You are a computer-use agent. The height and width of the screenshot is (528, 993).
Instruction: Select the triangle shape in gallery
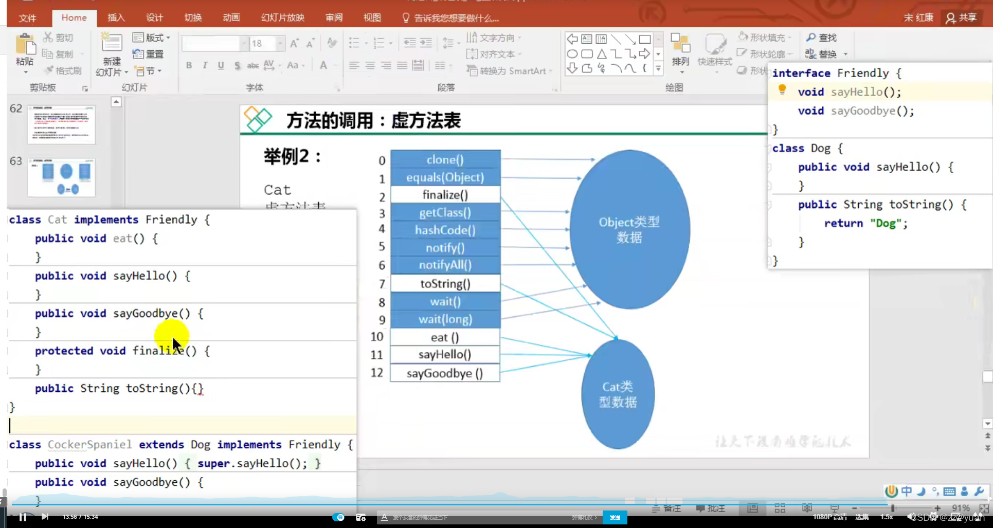[601, 53]
